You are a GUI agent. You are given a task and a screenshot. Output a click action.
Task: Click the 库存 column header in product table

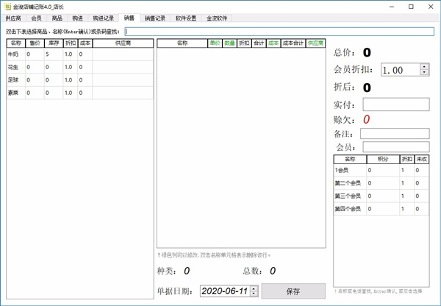coord(52,43)
